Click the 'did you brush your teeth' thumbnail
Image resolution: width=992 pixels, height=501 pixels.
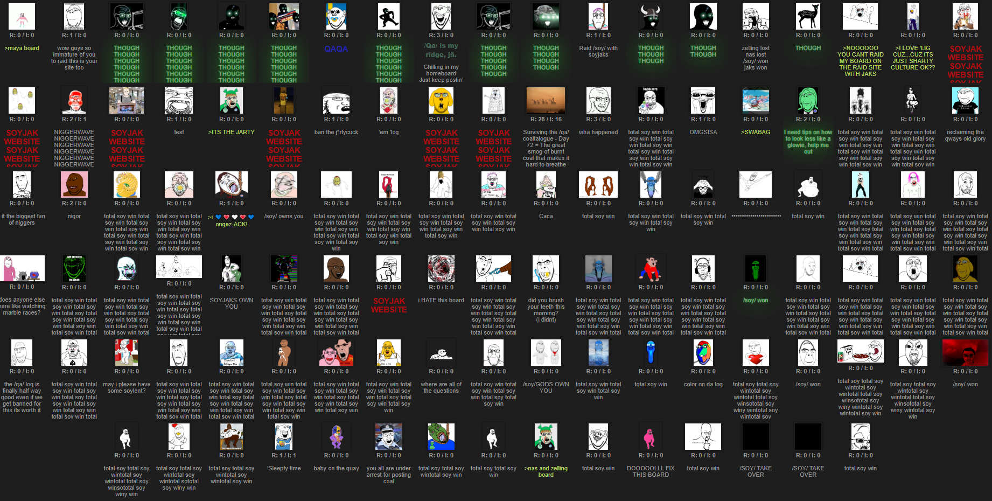(x=546, y=268)
